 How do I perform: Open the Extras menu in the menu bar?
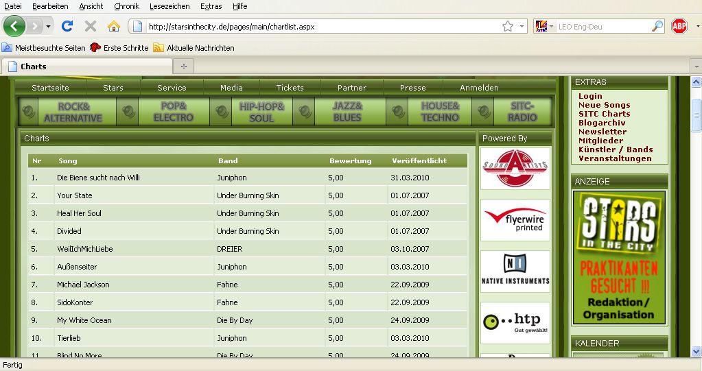click(211, 6)
